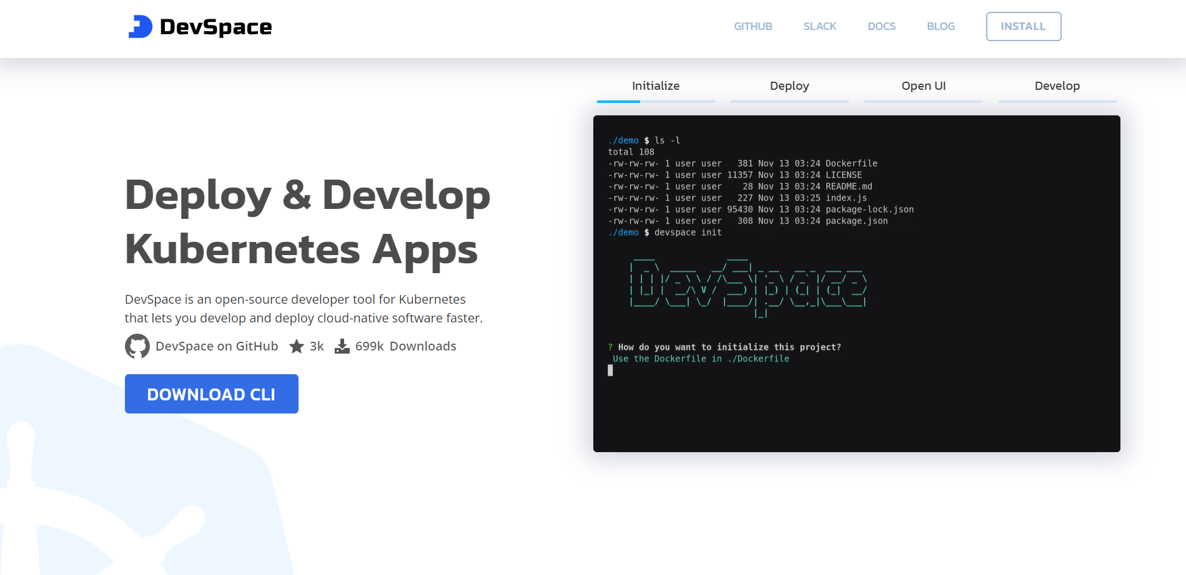Open the SLACK navigation link
This screenshot has height=575, width=1186.
pyautogui.click(x=819, y=26)
